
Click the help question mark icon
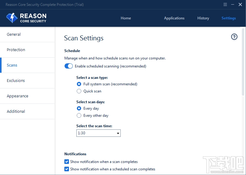pos(234,37)
